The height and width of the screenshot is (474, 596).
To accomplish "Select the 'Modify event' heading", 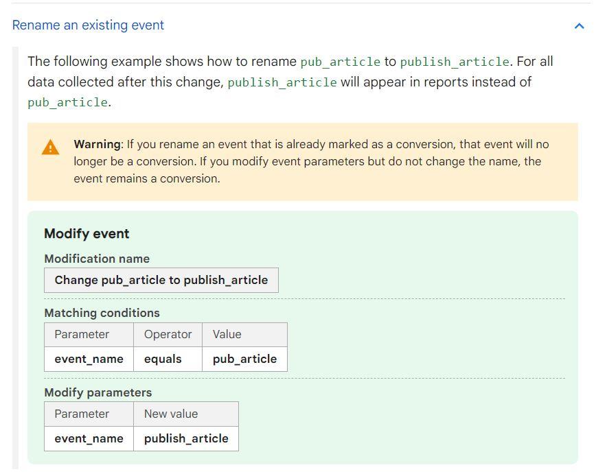I will pyautogui.click(x=87, y=234).
